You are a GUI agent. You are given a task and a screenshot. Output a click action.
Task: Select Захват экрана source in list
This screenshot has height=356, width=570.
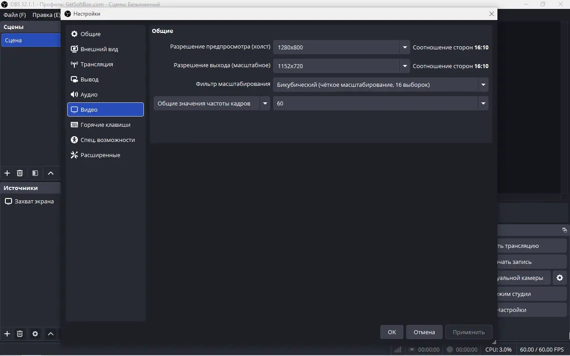(34, 201)
